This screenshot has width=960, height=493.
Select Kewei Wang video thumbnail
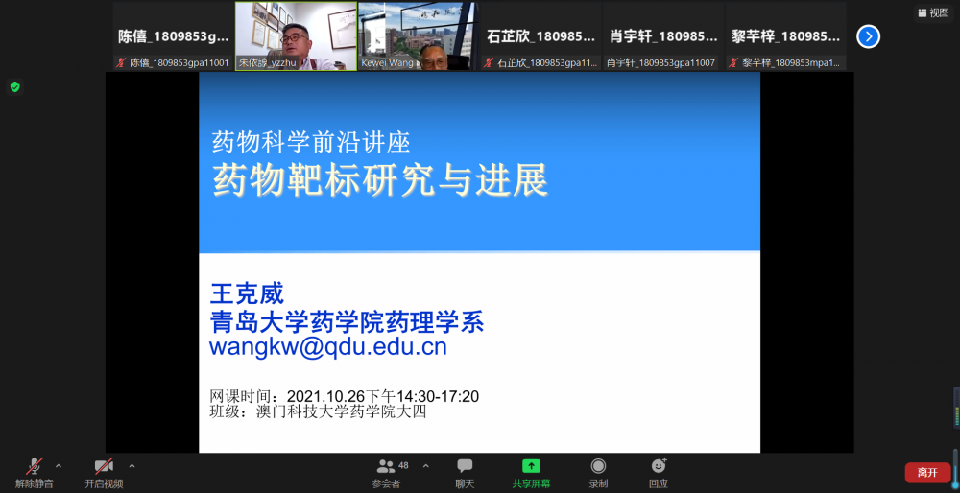point(418,36)
